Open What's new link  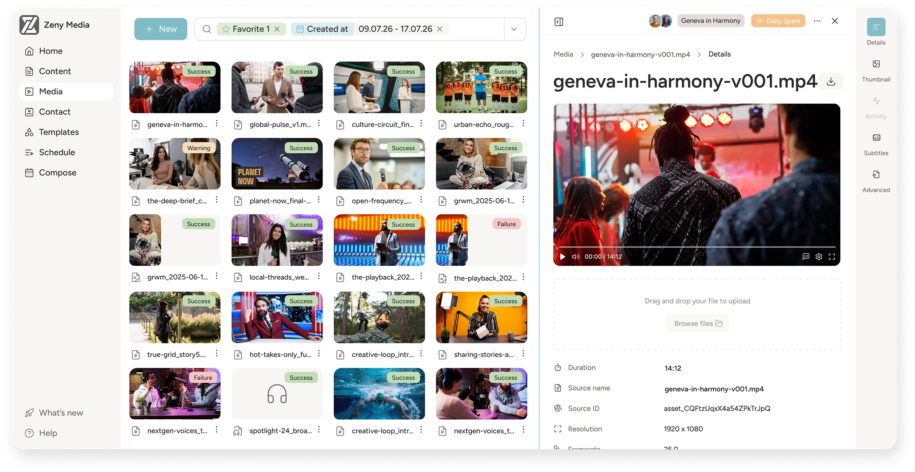(54, 413)
